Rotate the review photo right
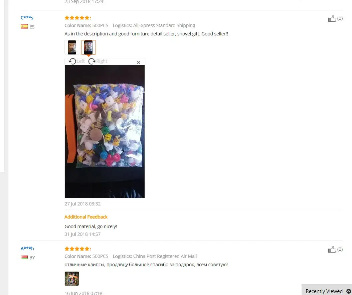Viewport: 352px width, 295px height. (98, 61)
